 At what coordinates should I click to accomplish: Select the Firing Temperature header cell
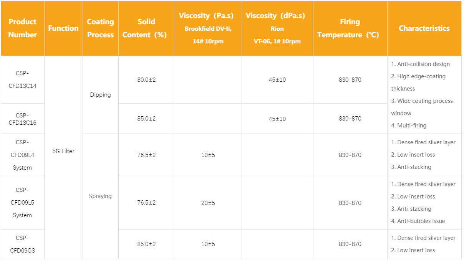point(350,28)
